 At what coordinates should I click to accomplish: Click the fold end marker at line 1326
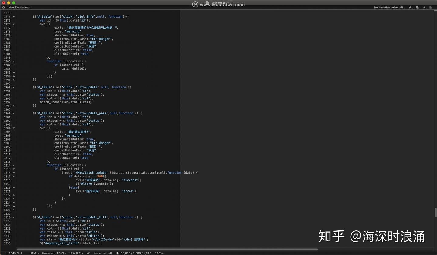(x=14, y=210)
